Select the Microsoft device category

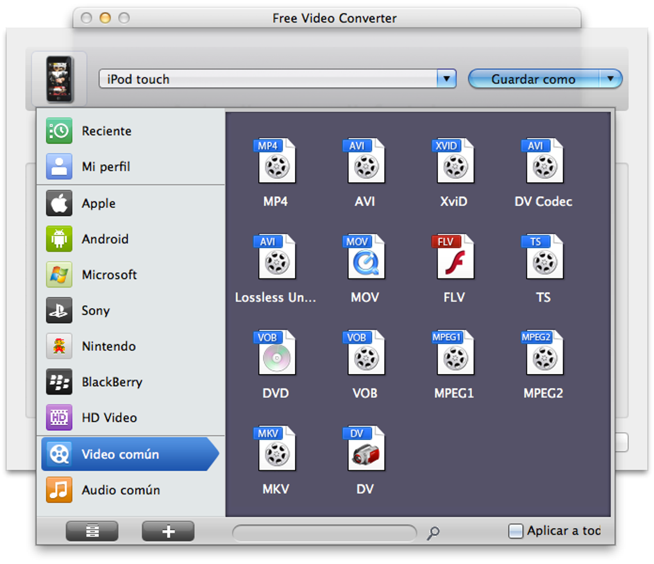click(x=131, y=275)
